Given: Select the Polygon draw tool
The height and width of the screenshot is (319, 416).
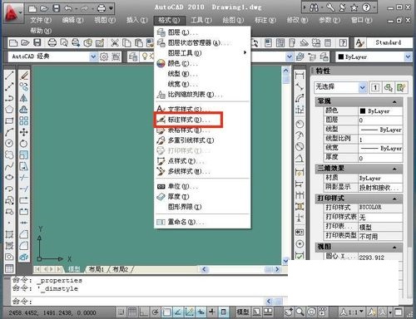Looking at the screenshot, I should pos(9,109).
